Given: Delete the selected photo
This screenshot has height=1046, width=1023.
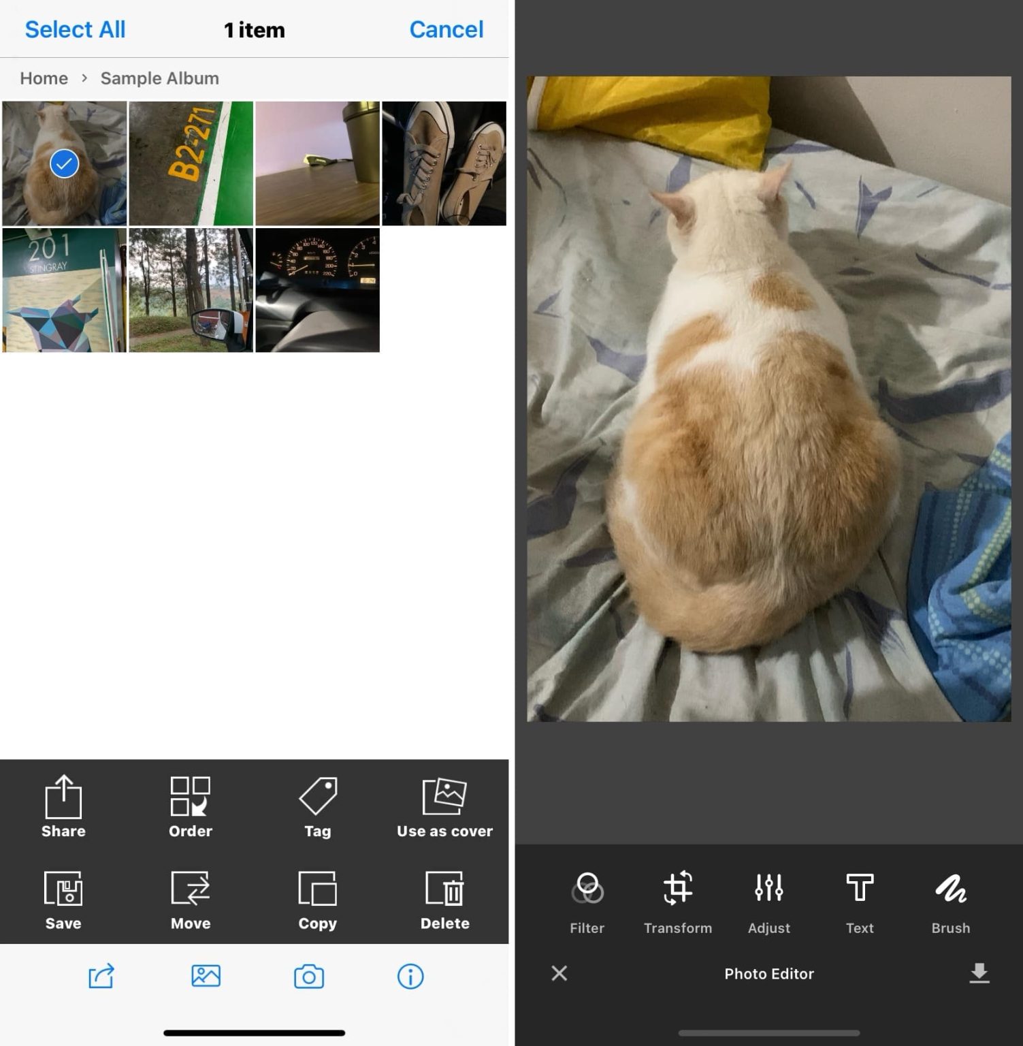Looking at the screenshot, I should [444, 900].
